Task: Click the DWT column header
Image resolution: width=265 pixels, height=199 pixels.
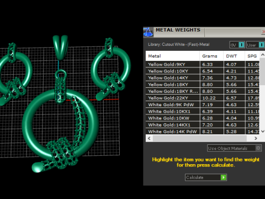Action: (x=234, y=56)
